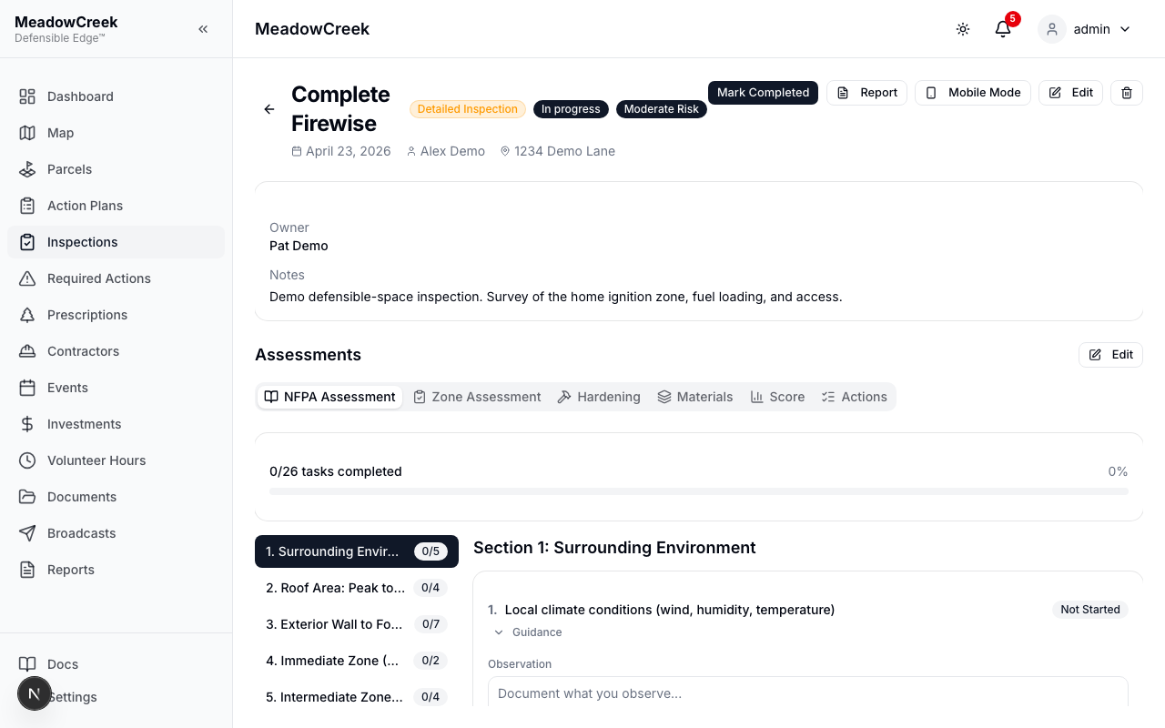This screenshot has width=1165, height=728.
Task: Open Dashboard from the sidebar
Action: (x=116, y=96)
